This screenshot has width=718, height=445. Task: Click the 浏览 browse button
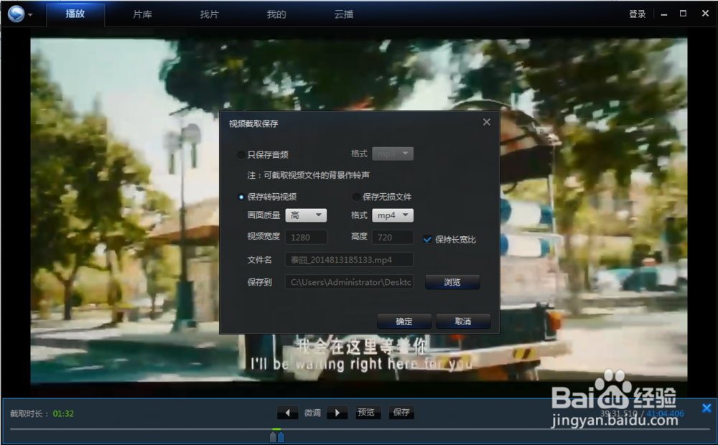(x=452, y=282)
